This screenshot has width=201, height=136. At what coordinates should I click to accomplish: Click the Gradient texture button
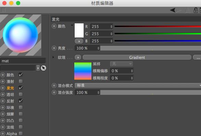137,57
